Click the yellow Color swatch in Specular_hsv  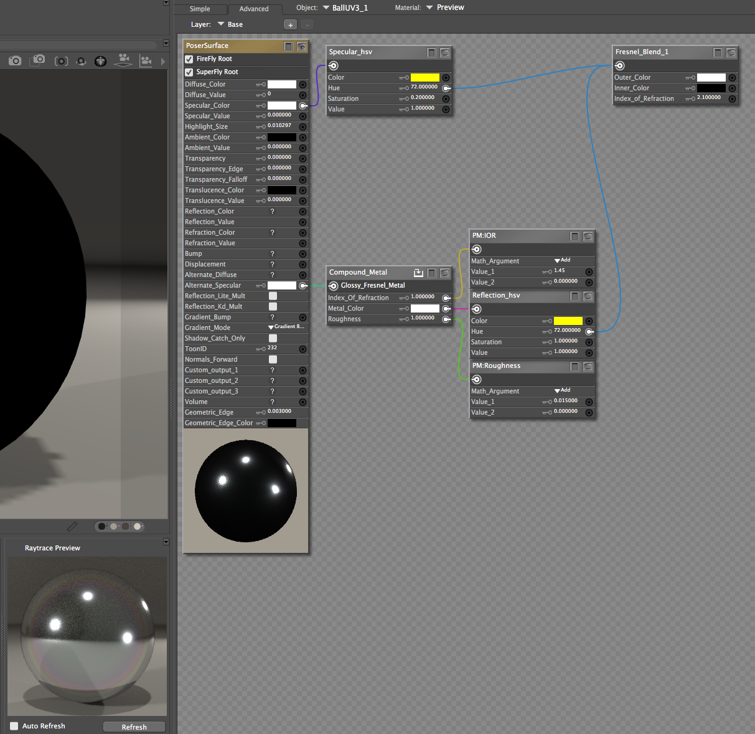tap(425, 78)
